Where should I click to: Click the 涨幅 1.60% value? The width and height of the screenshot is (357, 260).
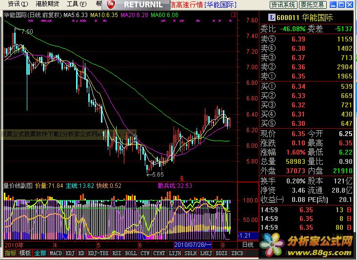pos(296,152)
